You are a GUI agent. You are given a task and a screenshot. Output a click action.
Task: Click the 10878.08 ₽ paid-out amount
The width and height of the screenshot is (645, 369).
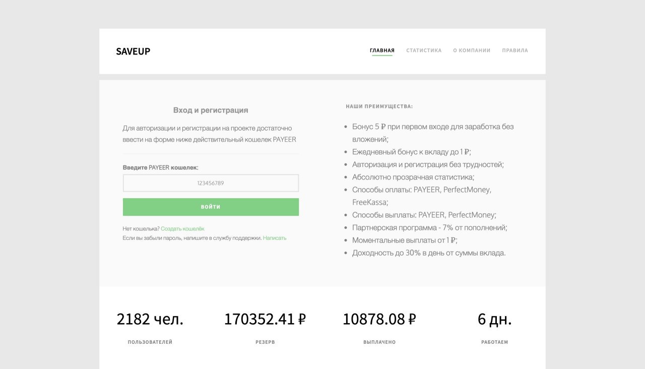(379, 319)
